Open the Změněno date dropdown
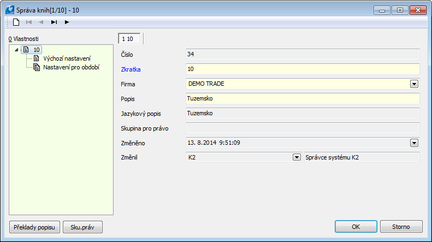The image size is (432, 242). coord(414,143)
